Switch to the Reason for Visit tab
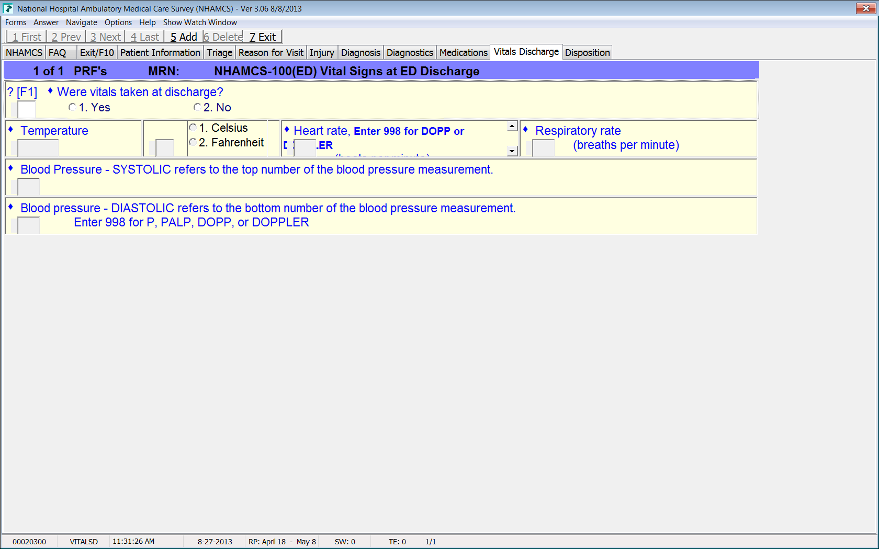Viewport: 879px width, 549px height. [271, 53]
